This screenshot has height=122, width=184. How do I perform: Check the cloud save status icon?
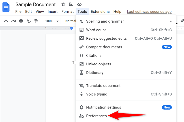[79, 5]
